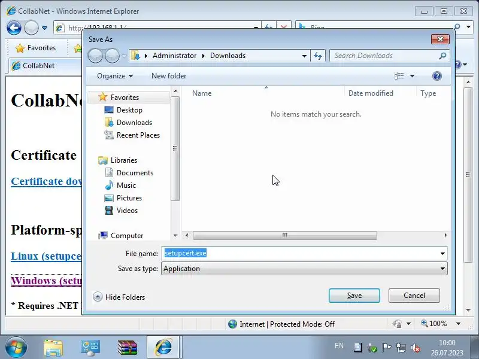Sort by Date modified column header
This screenshot has width=479, height=359.
pos(371,93)
